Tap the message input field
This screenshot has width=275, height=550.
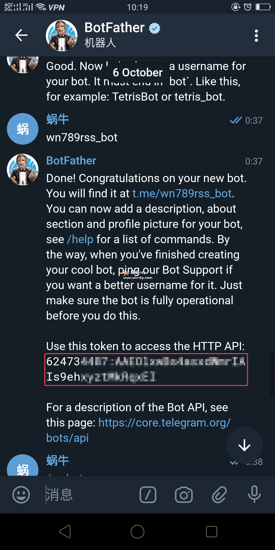pyautogui.click(x=89, y=495)
